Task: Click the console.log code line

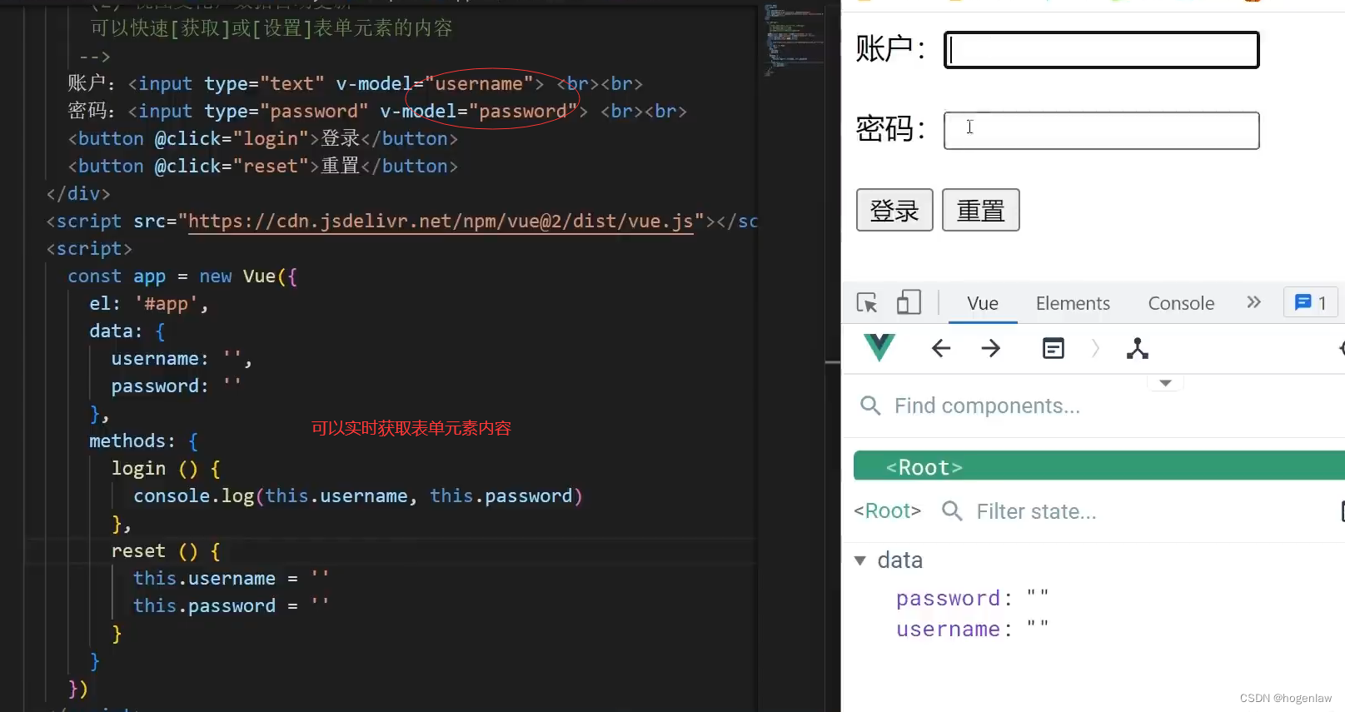Action: 358,496
